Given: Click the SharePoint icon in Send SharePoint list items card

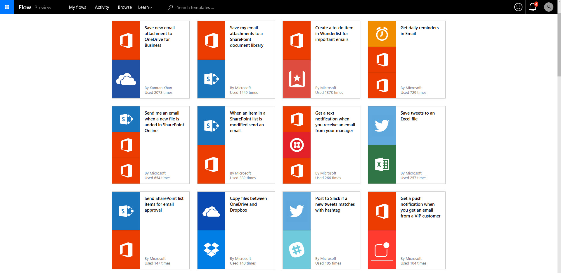Looking at the screenshot, I should click(126, 211).
